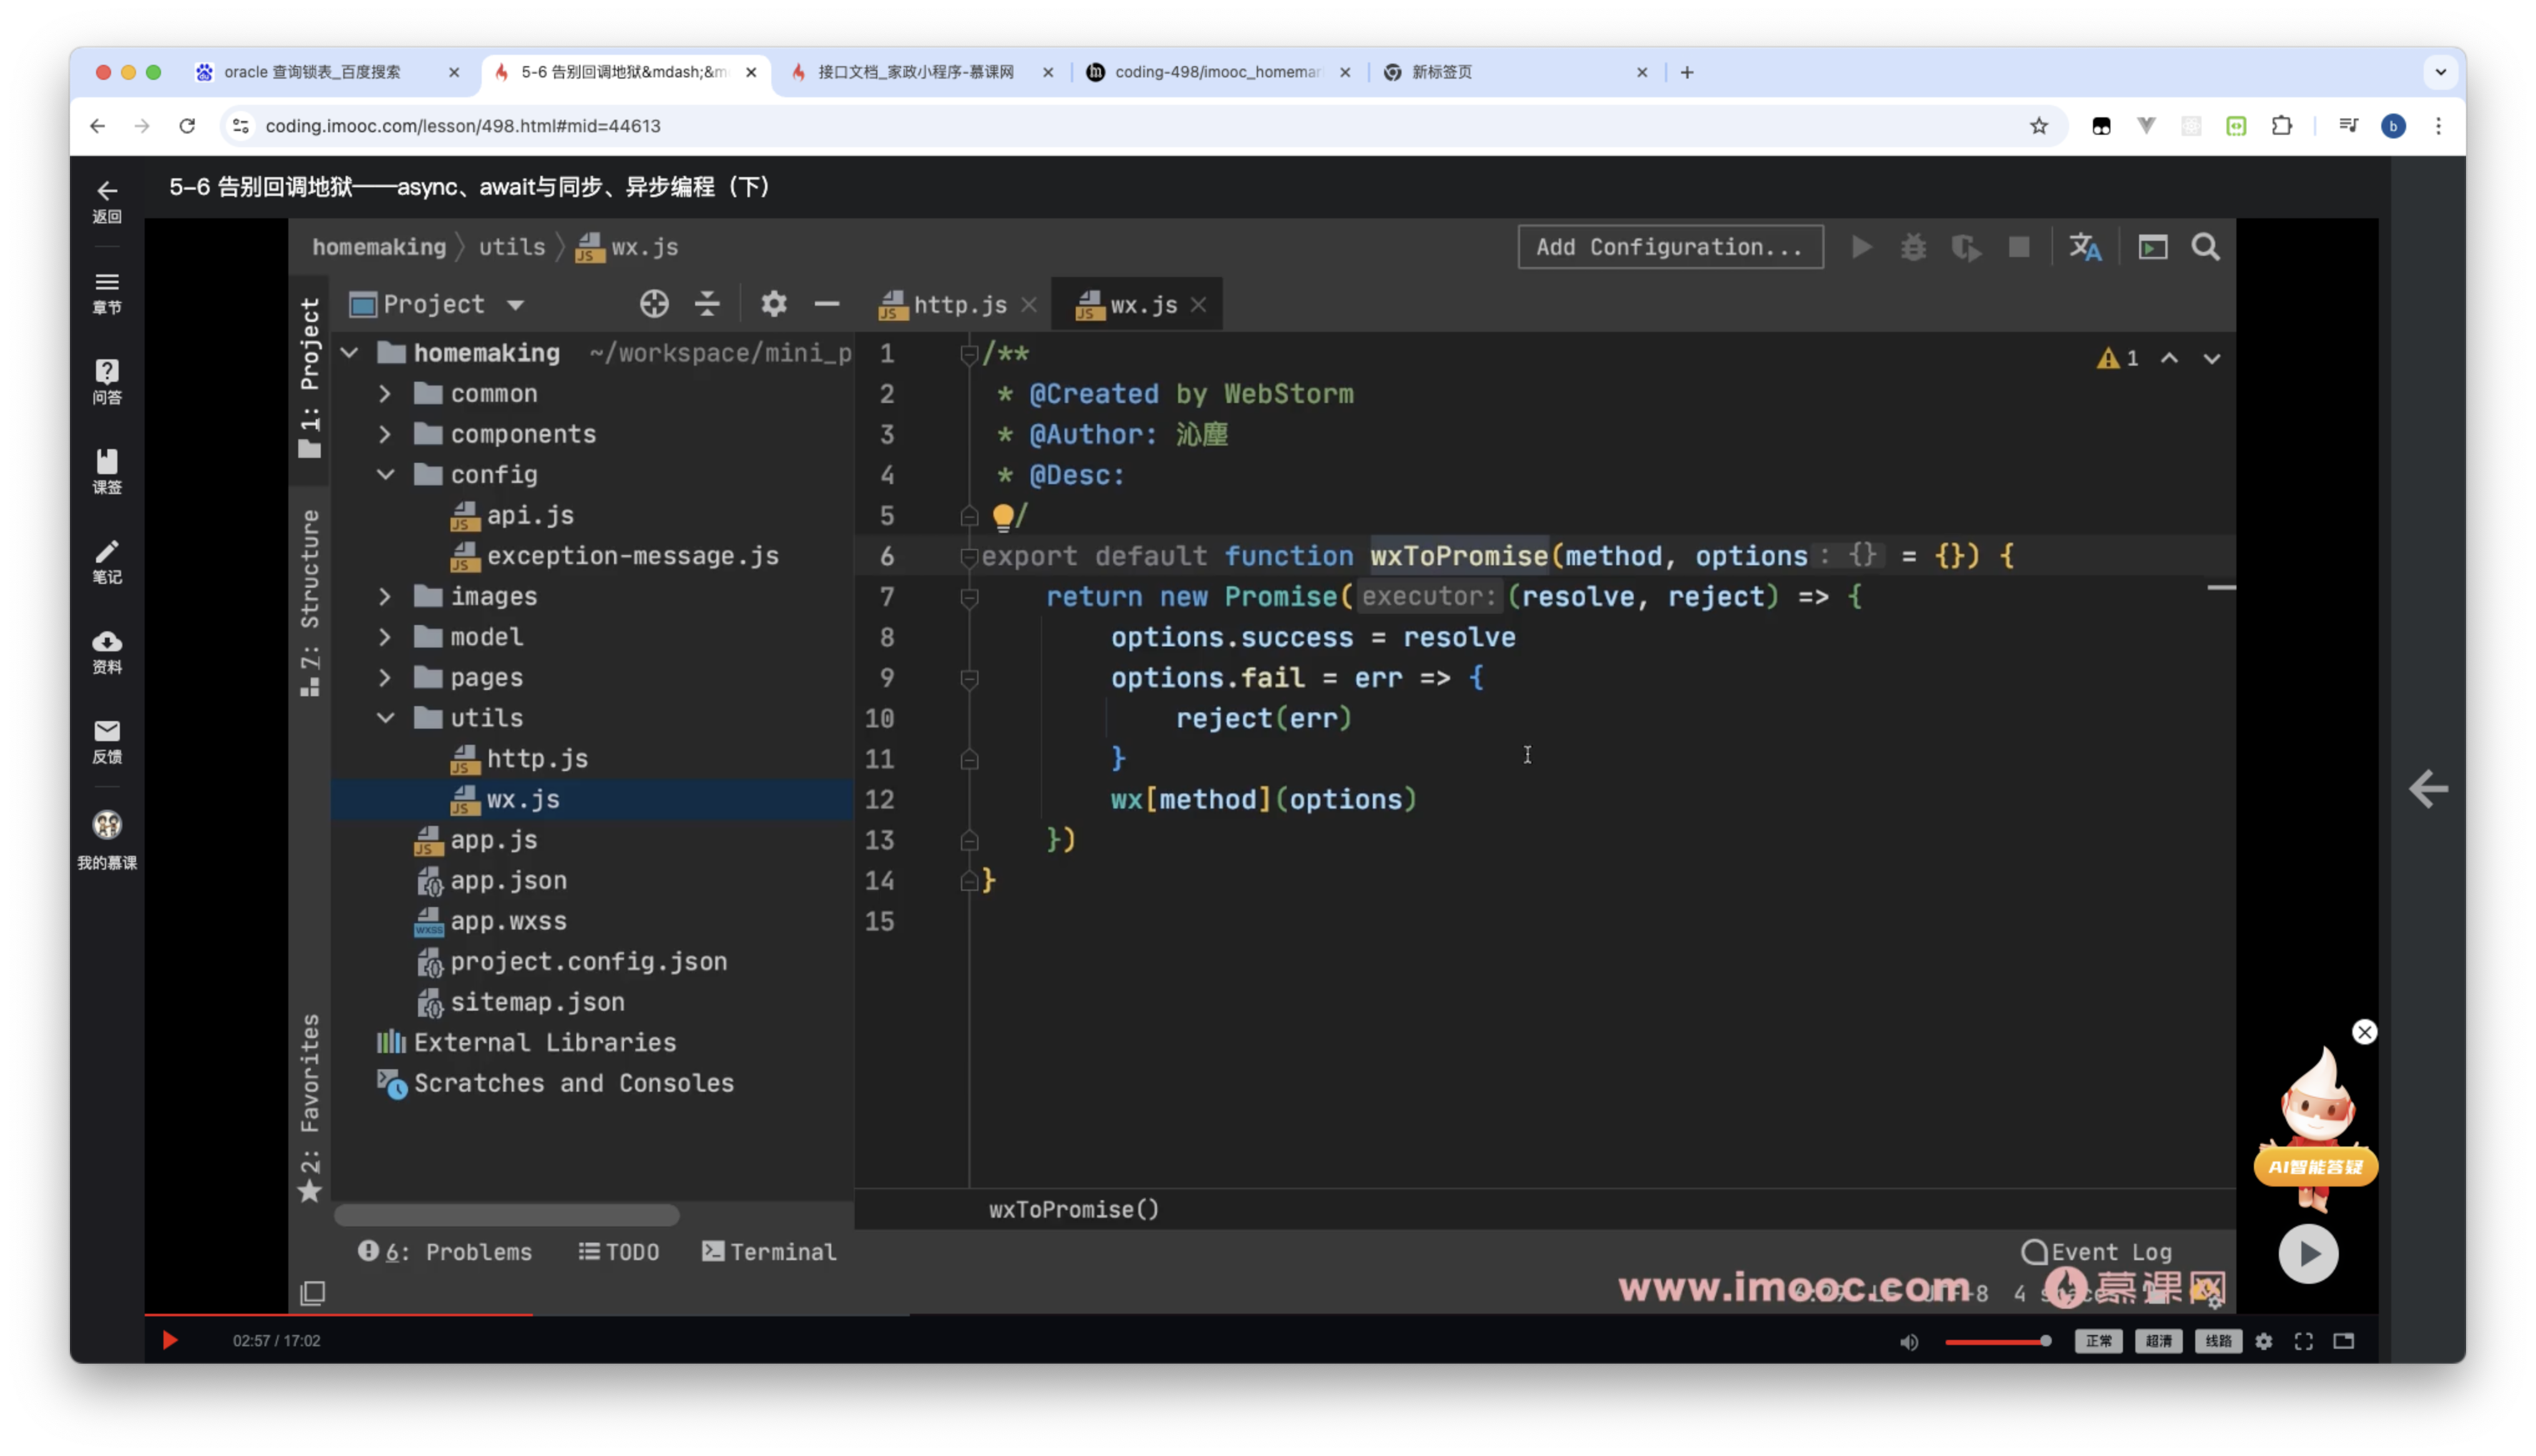Bookmark this page with star icon

click(2039, 126)
